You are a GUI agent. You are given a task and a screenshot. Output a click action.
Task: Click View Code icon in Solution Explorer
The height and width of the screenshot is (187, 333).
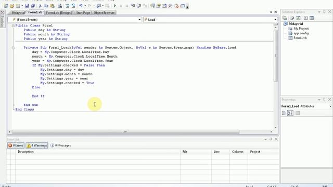point(305,18)
